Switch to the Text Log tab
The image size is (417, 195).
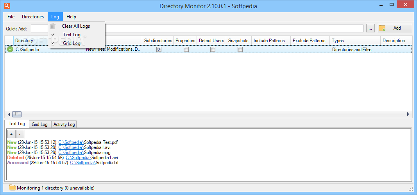(17, 124)
